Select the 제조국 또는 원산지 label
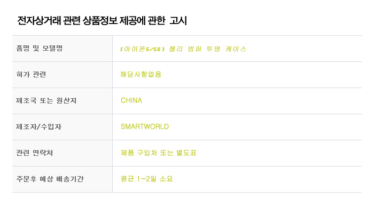This screenshot has height=206, width=374. coord(46,100)
